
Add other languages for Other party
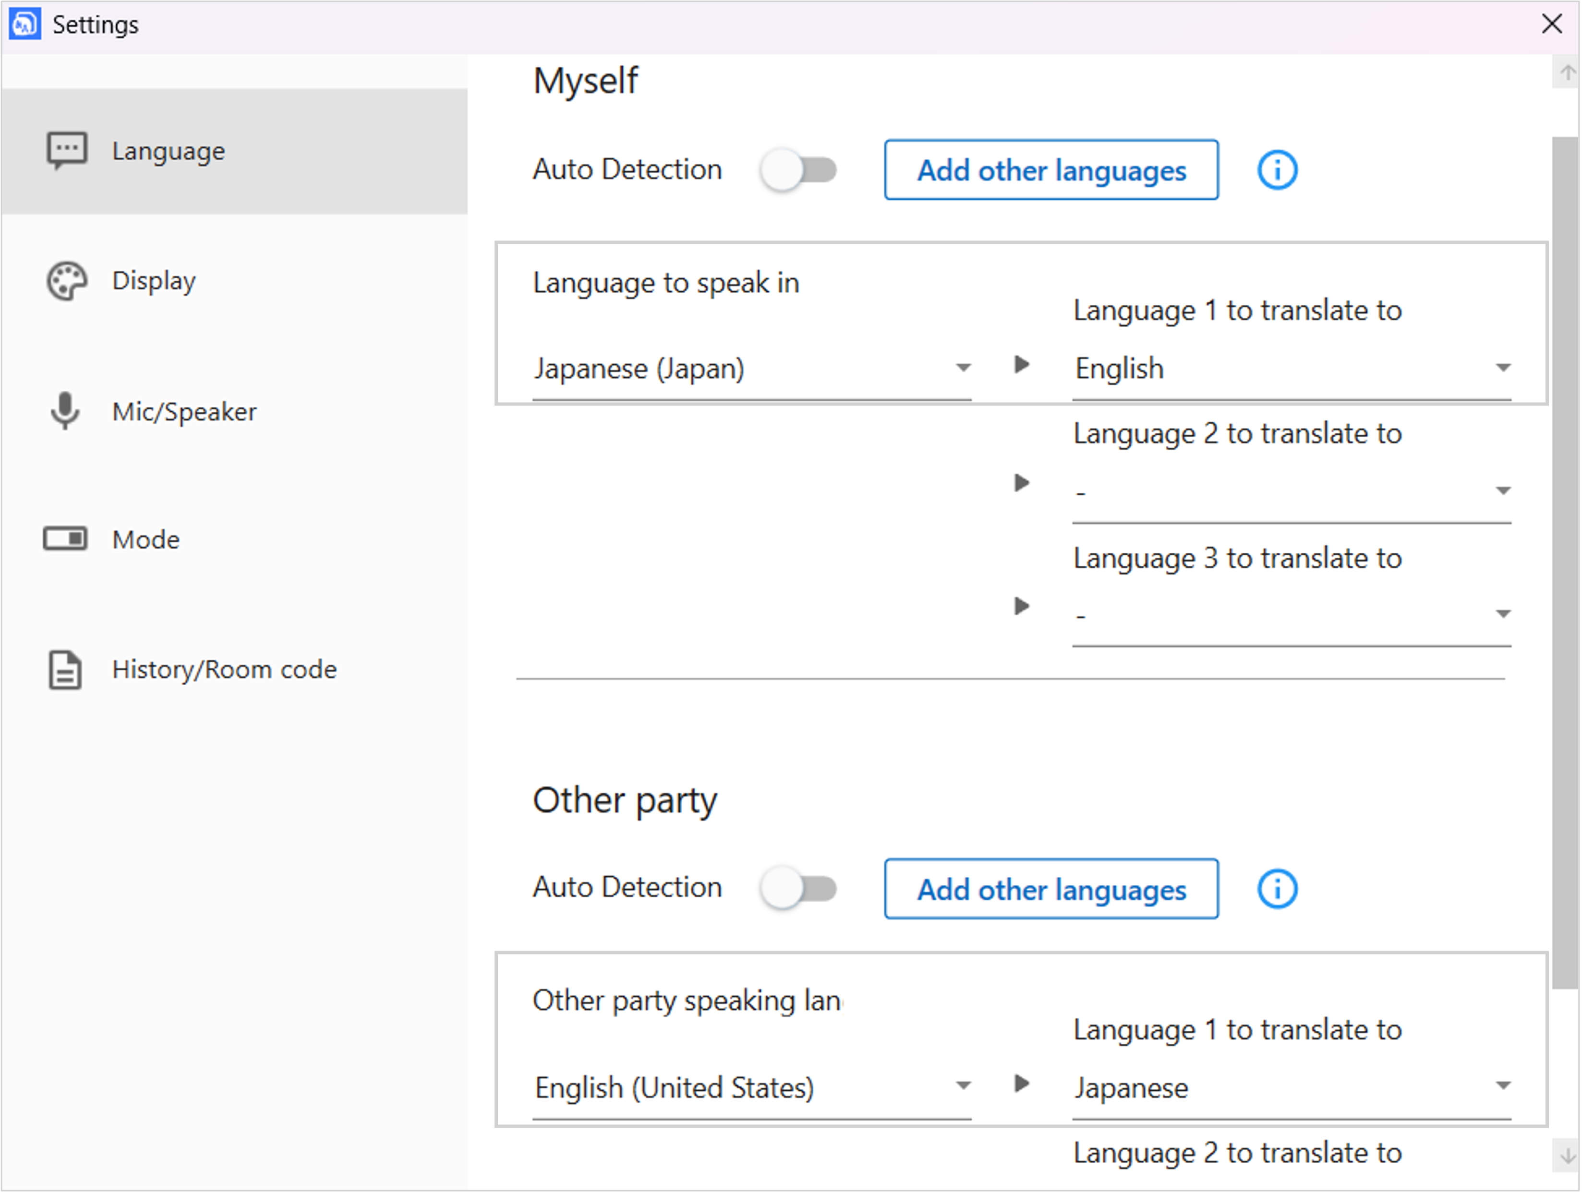(x=1051, y=889)
